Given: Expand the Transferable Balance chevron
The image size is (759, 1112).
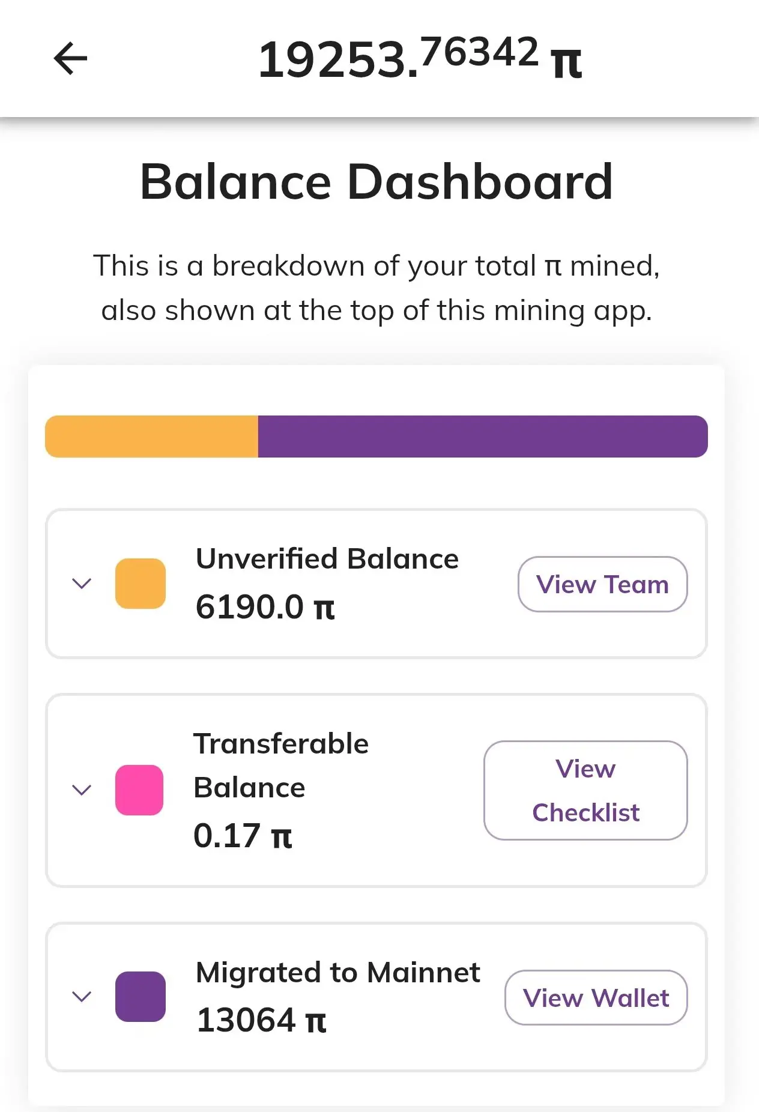Looking at the screenshot, I should [x=82, y=790].
